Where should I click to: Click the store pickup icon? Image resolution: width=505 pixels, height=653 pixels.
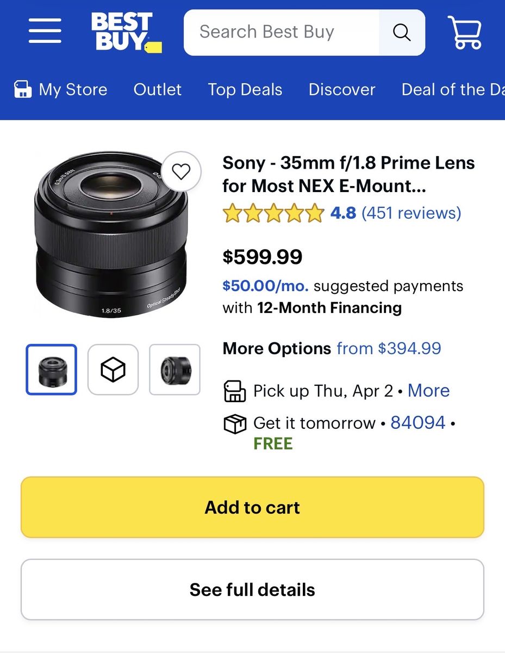(235, 391)
